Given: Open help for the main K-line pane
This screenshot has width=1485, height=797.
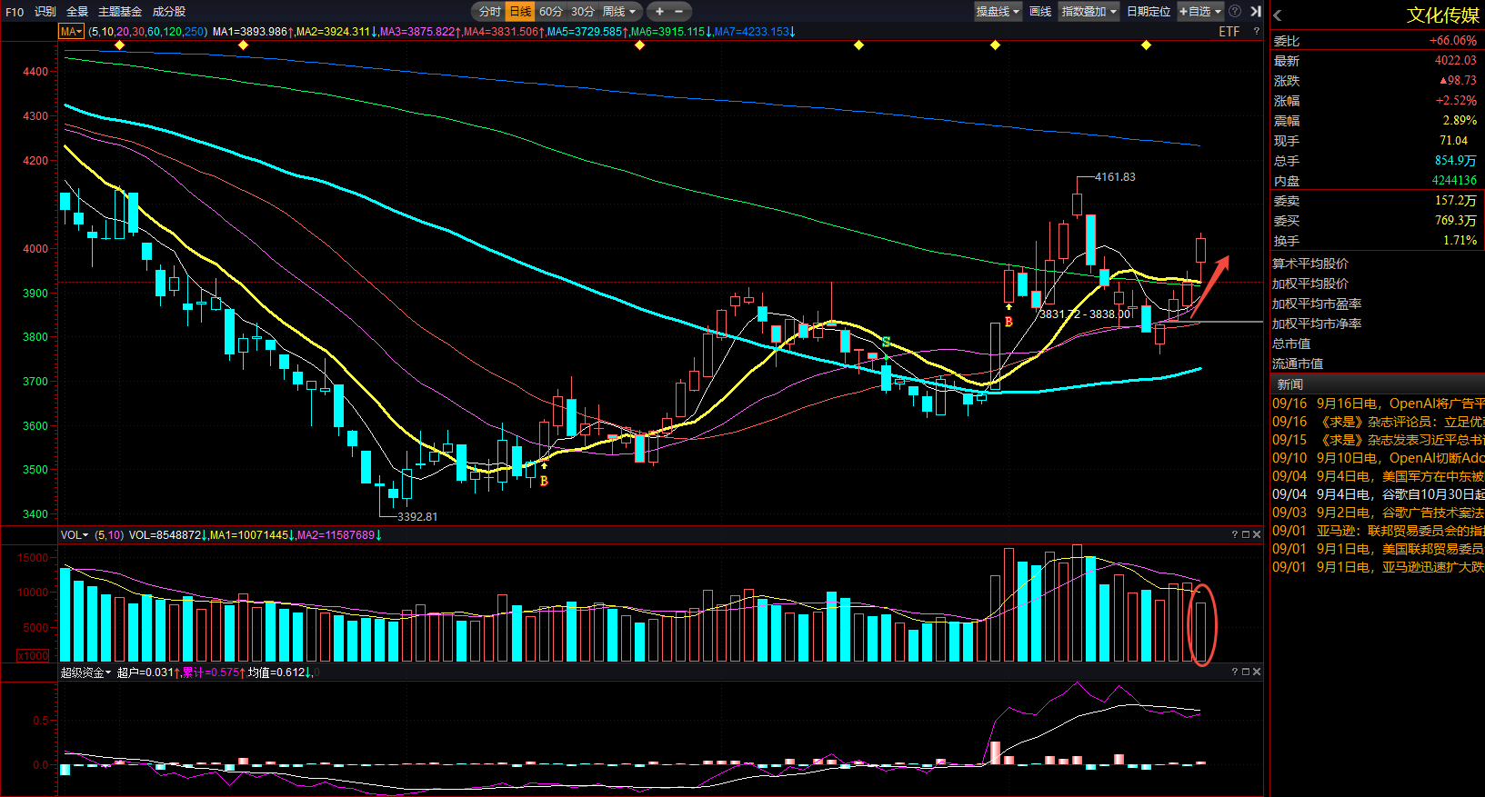Looking at the screenshot, I should (1257, 31).
